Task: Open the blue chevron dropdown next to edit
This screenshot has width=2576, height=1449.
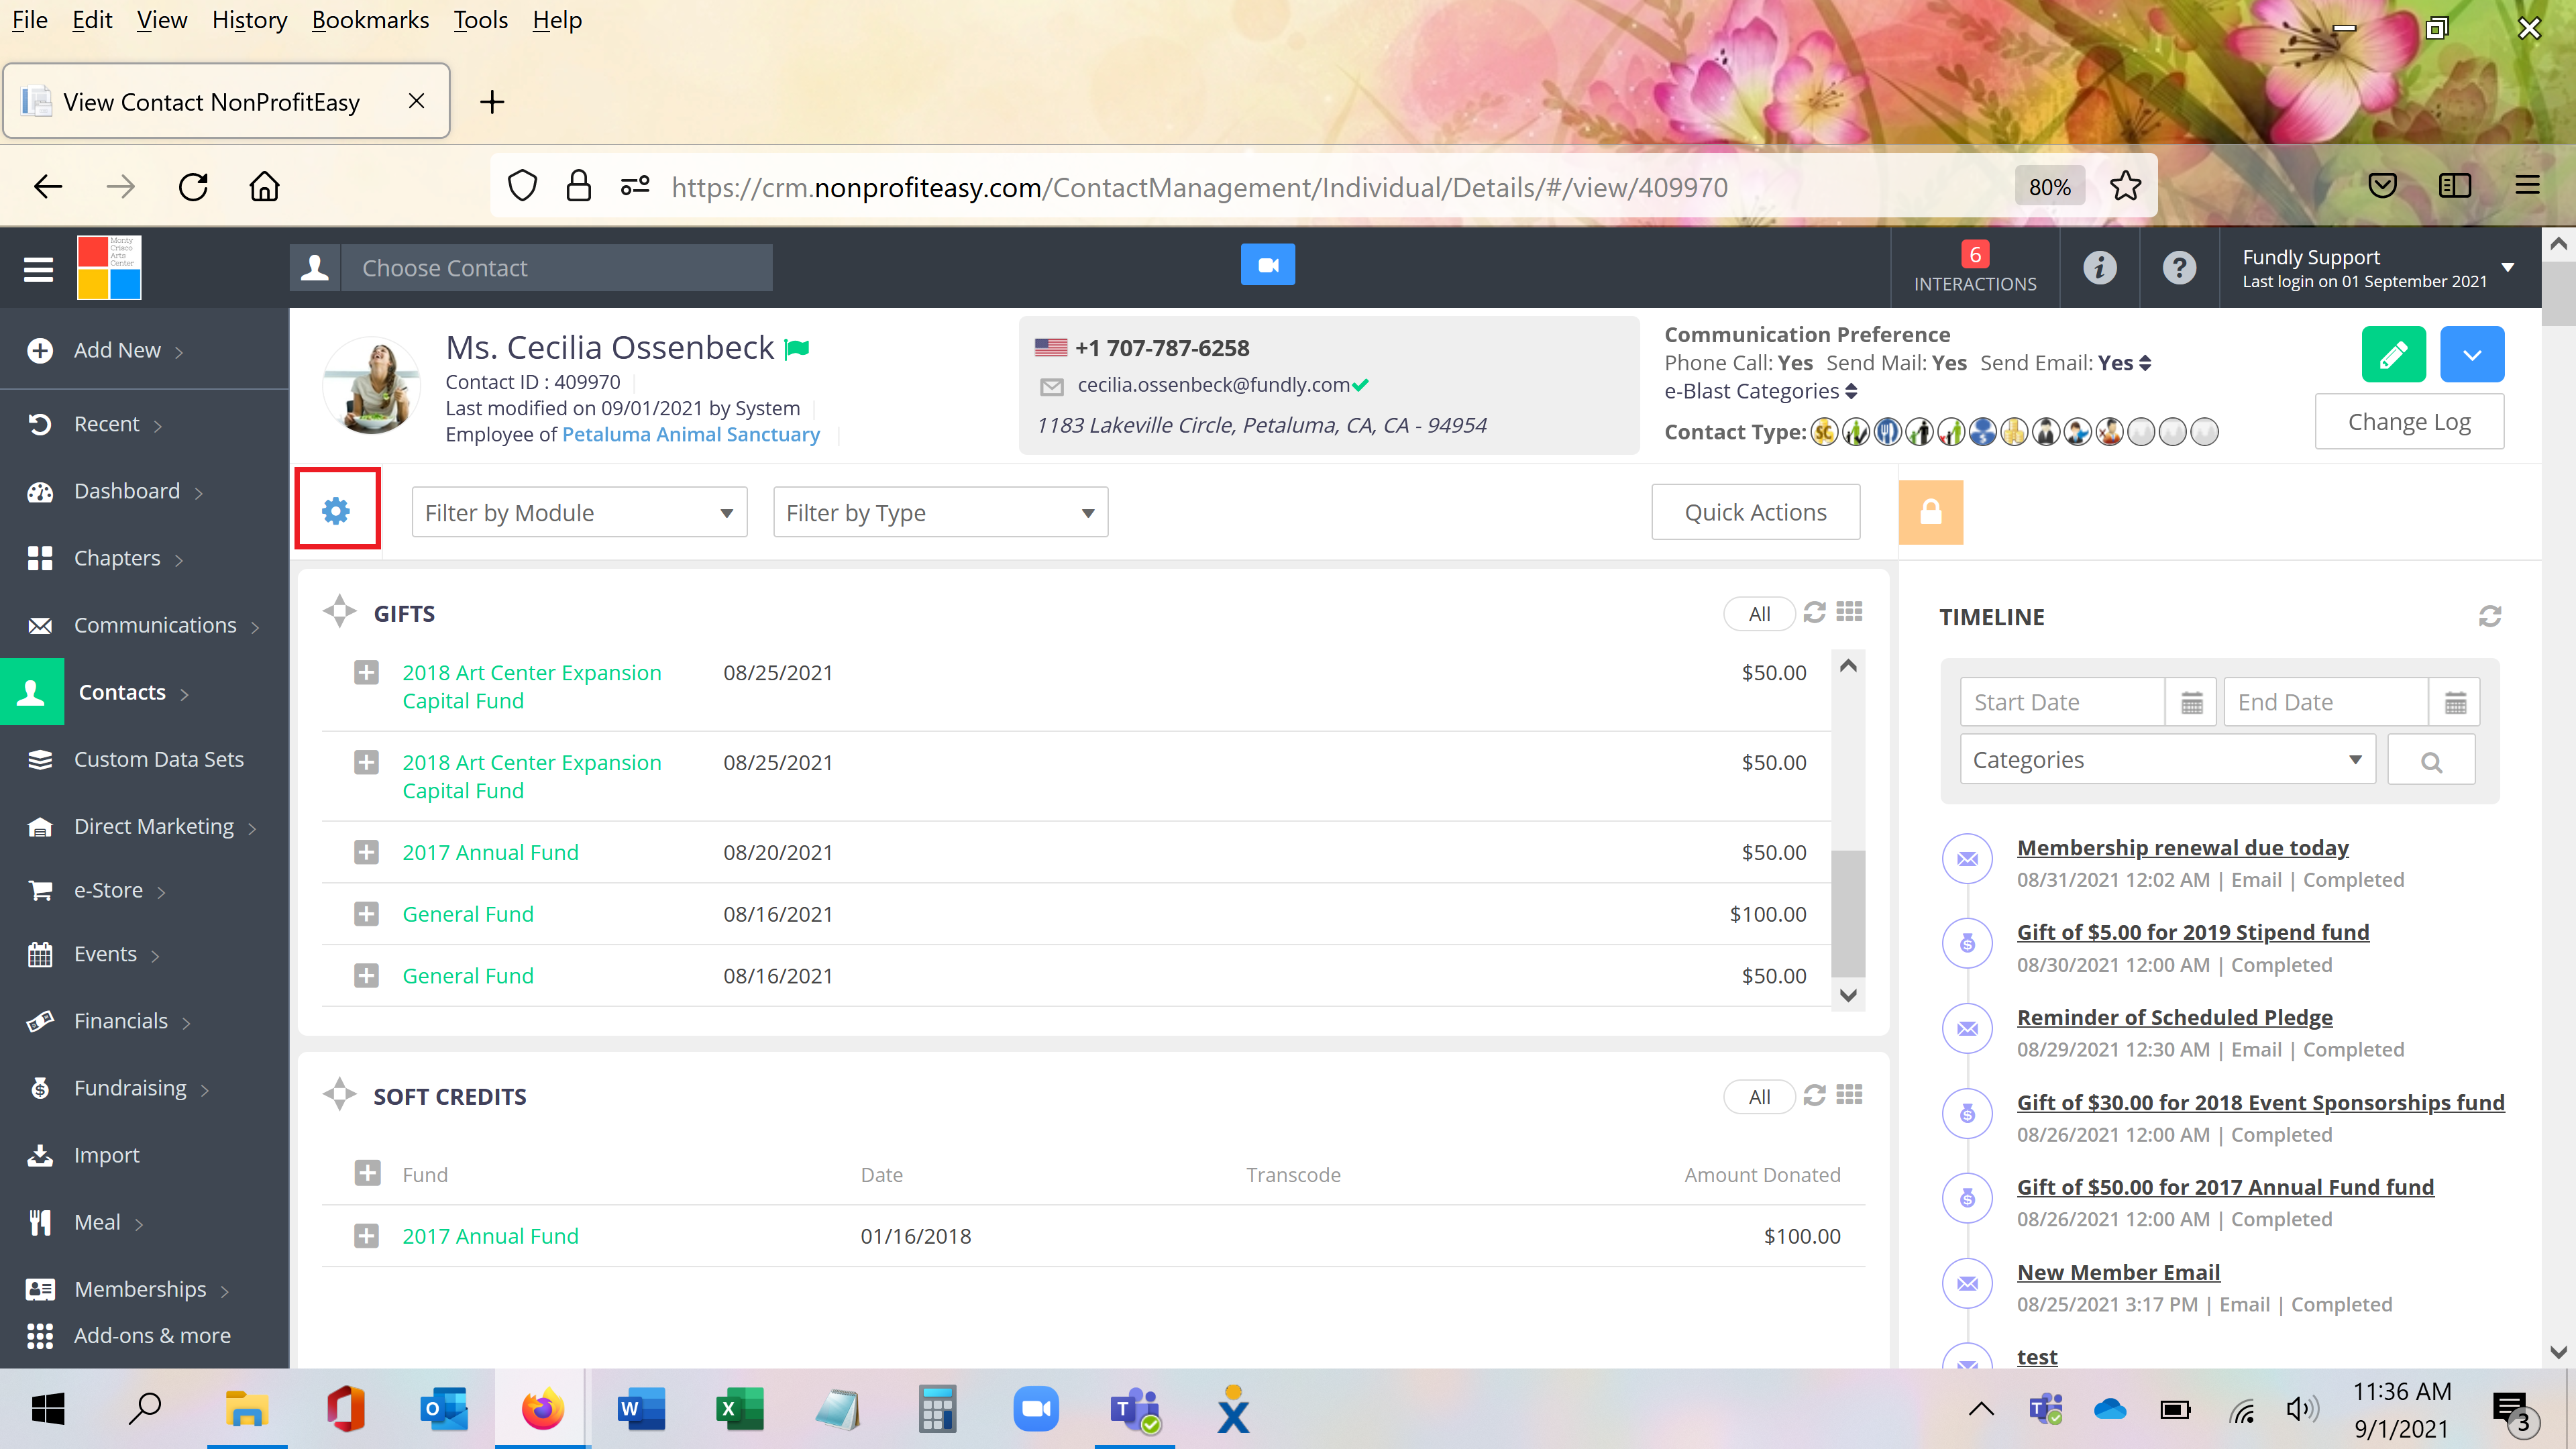Action: tap(2471, 354)
